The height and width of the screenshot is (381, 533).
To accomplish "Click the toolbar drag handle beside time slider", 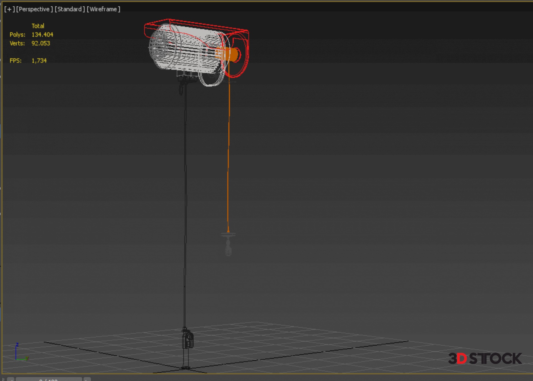I will pyautogui.click(x=3, y=379).
